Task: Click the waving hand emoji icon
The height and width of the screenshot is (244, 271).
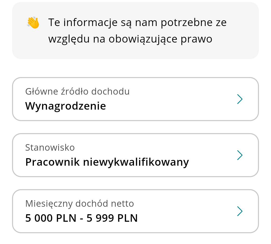Action: pos(33,23)
